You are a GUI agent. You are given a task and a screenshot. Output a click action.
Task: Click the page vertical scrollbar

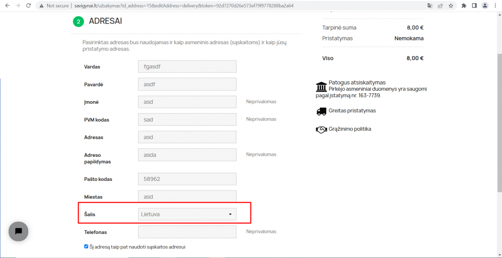[x=499, y=123]
